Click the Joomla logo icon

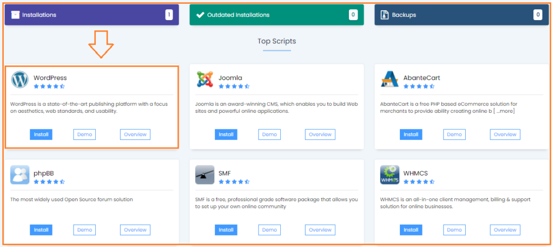click(205, 79)
